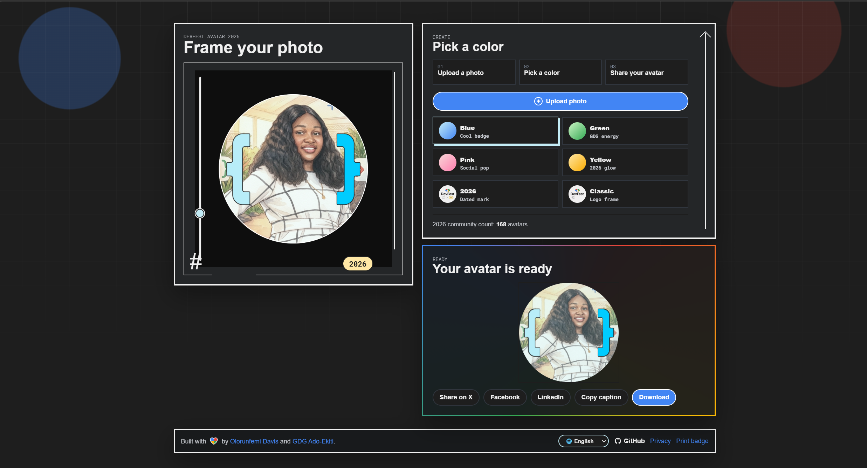Screen dimensions: 867x468
Task: Share the avatar on LinkedIn
Action: 550,397
